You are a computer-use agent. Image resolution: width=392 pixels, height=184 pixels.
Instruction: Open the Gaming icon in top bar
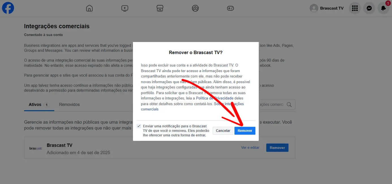pyautogui.click(x=231, y=8)
